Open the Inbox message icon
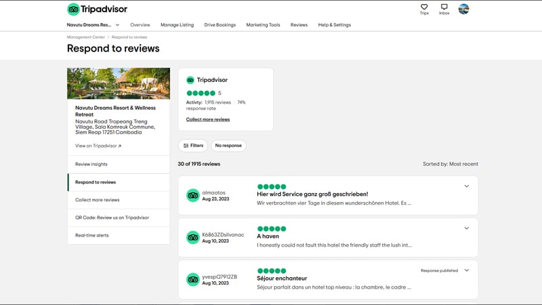542x305 pixels. pos(444,7)
